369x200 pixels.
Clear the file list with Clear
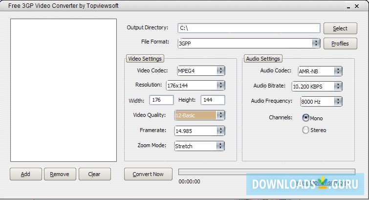[95, 174]
